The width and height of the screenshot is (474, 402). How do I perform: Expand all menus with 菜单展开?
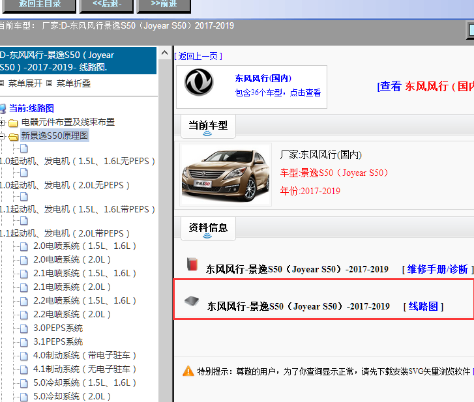point(25,83)
